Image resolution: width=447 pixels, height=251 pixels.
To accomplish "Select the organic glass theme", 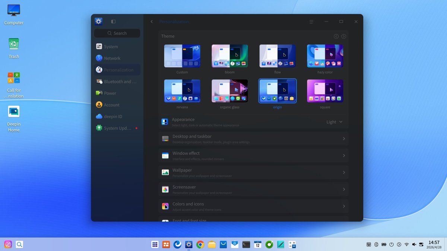I will (230, 91).
